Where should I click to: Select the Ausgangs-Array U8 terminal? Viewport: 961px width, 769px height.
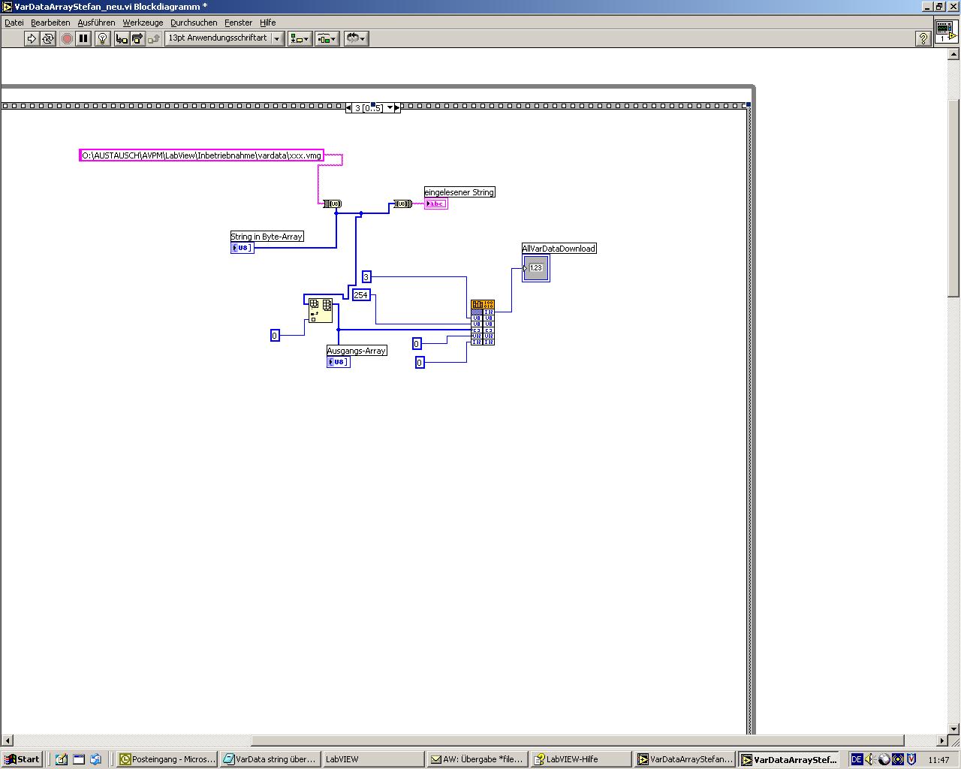pyautogui.click(x=339, y=362)
